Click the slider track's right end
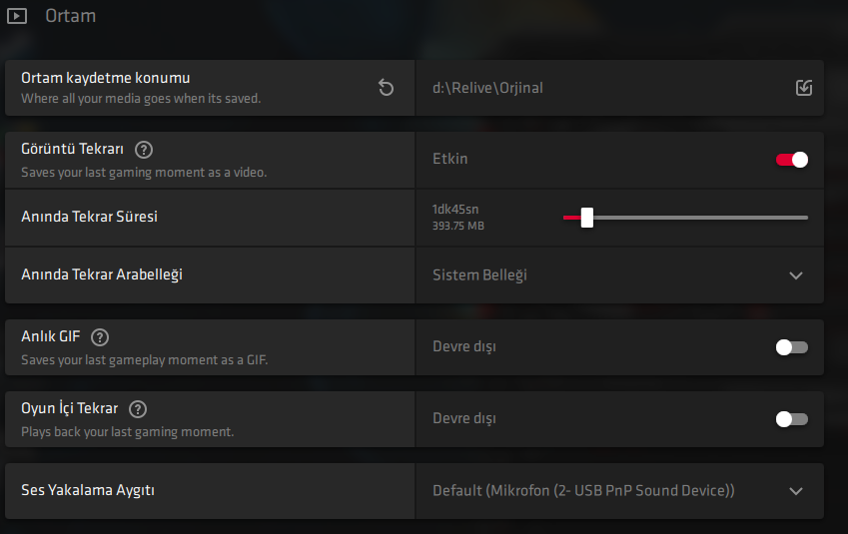This screenshot has width=848, height=534. pos(805,218)
